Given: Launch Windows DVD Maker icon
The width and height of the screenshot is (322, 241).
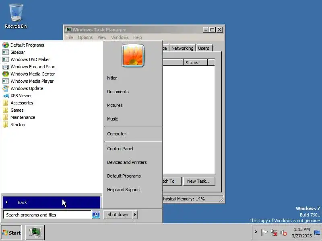Looking at the screenshot, I should (6, 59).
